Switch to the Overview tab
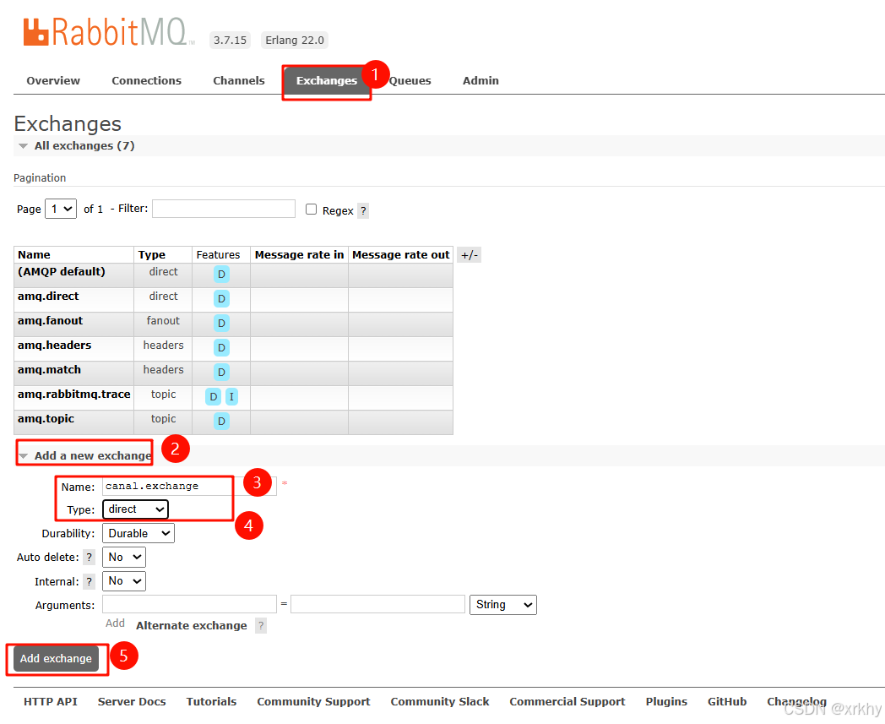885x724 pixels. [53, 81]
